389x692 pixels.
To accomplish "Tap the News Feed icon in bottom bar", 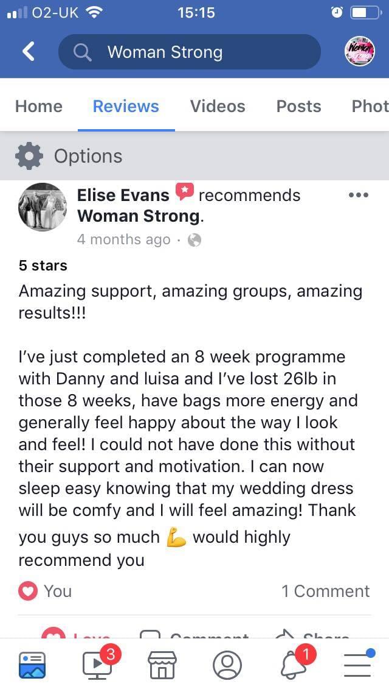I will point(32,665).
